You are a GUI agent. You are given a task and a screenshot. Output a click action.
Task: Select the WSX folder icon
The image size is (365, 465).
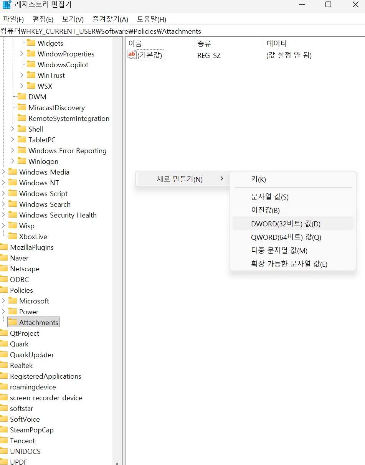31,86
